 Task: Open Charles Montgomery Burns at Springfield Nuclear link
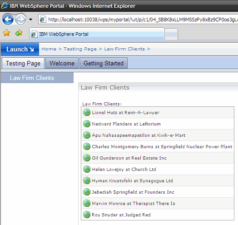[x=162, y=147]
